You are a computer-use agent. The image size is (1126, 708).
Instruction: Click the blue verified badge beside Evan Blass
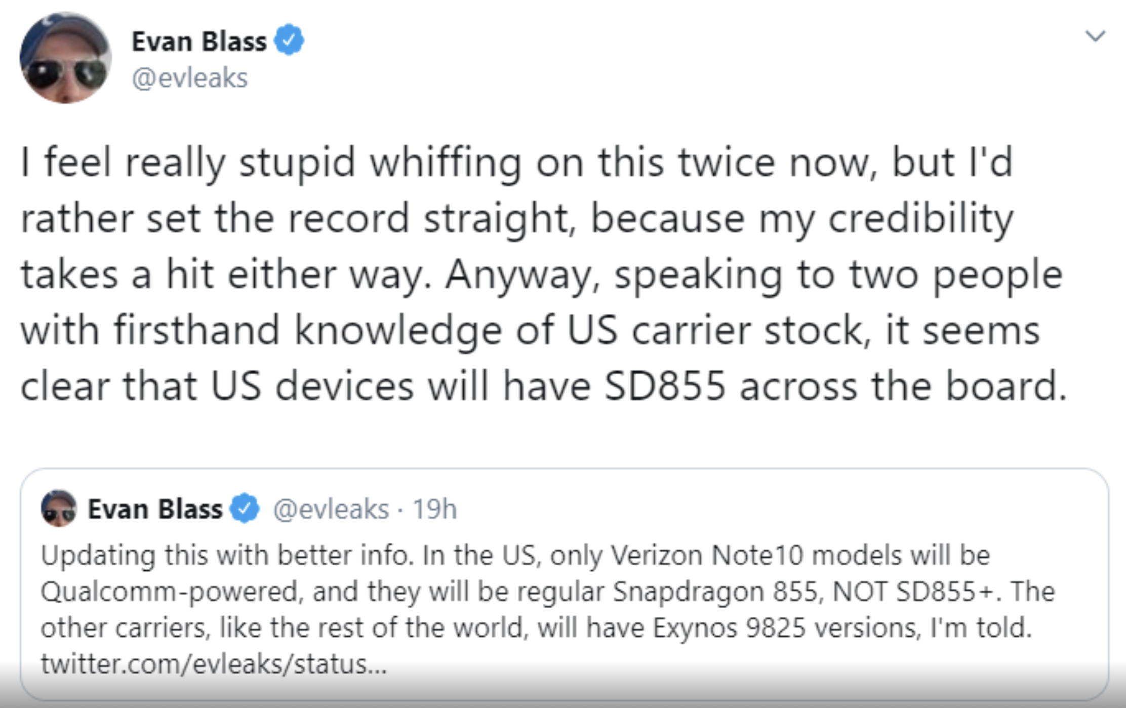tap(289, 40)
